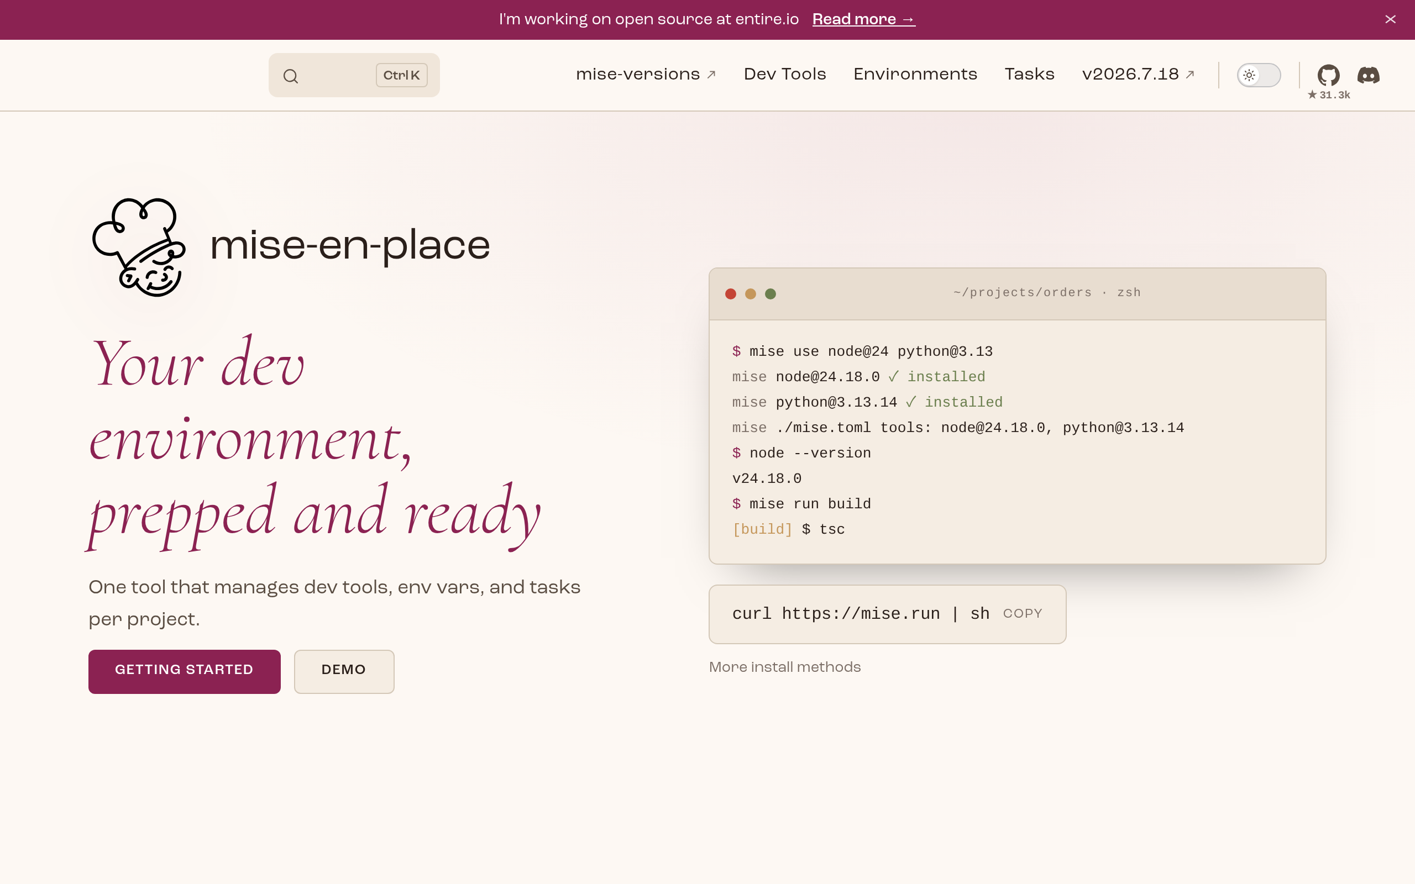Open the mise-versions external link
Viewport: 1415px width, 884px height.
coord(646,74)
